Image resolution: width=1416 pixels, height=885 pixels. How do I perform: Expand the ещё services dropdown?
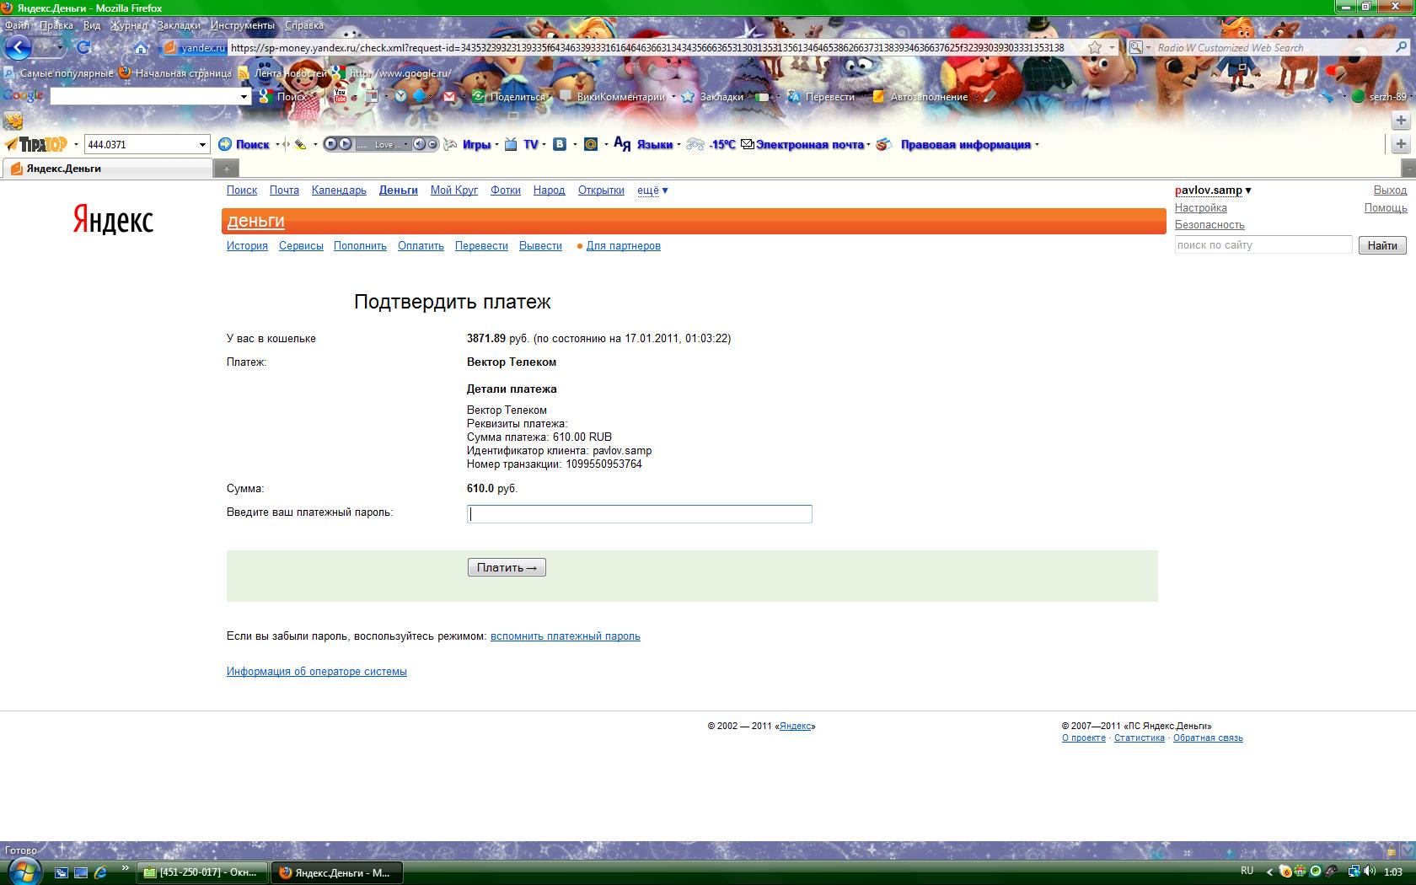[x=652, y=190]
